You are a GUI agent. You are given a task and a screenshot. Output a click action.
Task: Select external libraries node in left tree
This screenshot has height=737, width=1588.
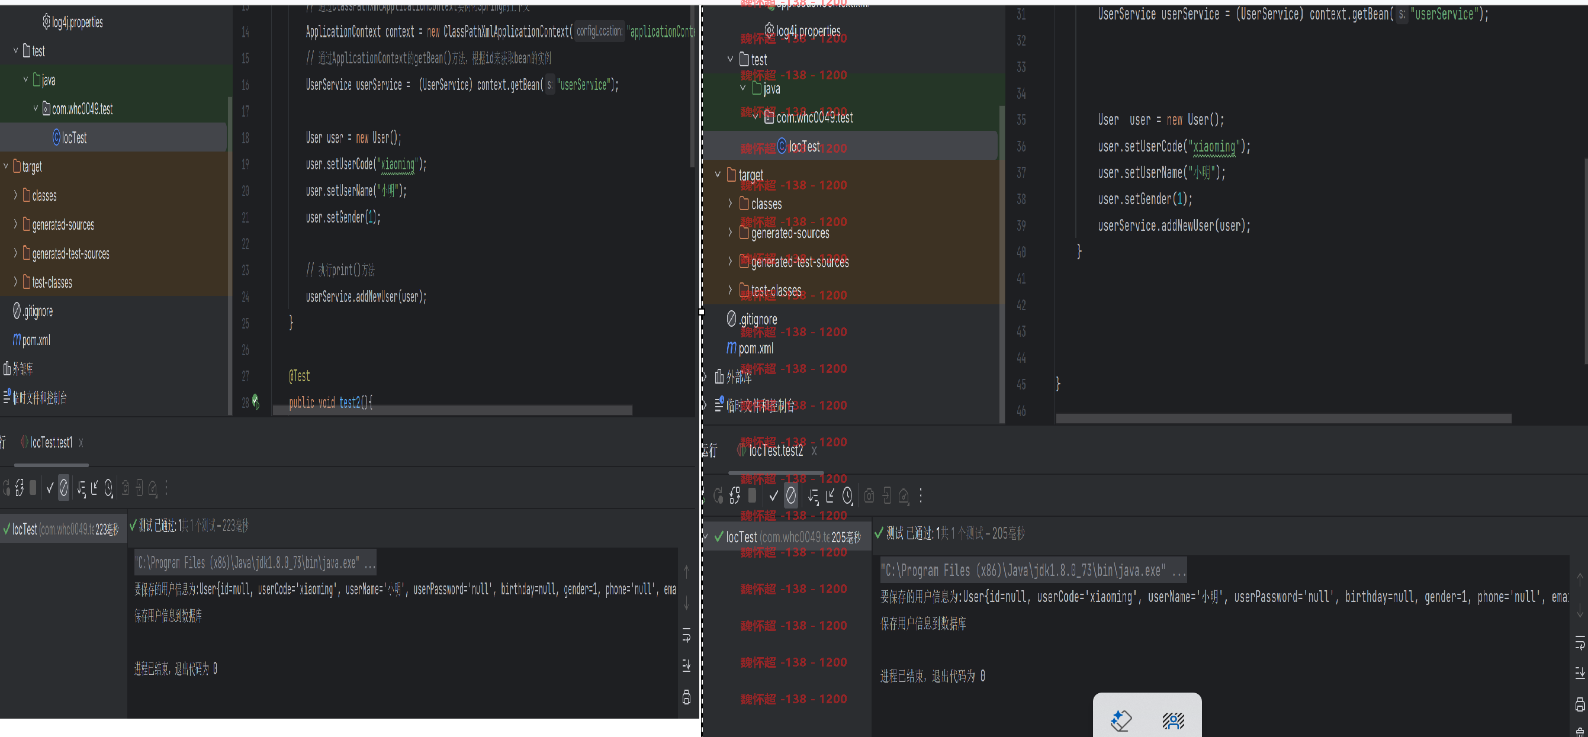click(x=18, y=369)
